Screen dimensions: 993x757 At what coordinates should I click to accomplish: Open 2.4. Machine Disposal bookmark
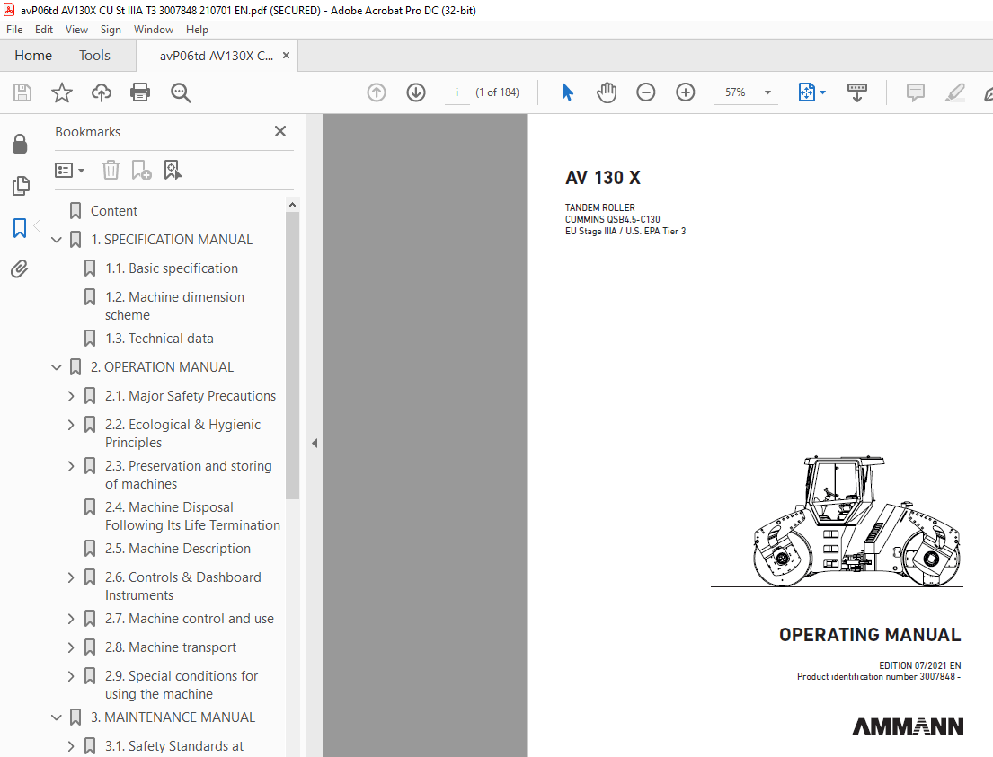click(192, 515)
